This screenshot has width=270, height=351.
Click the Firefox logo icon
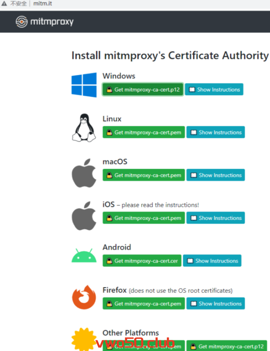84,297
